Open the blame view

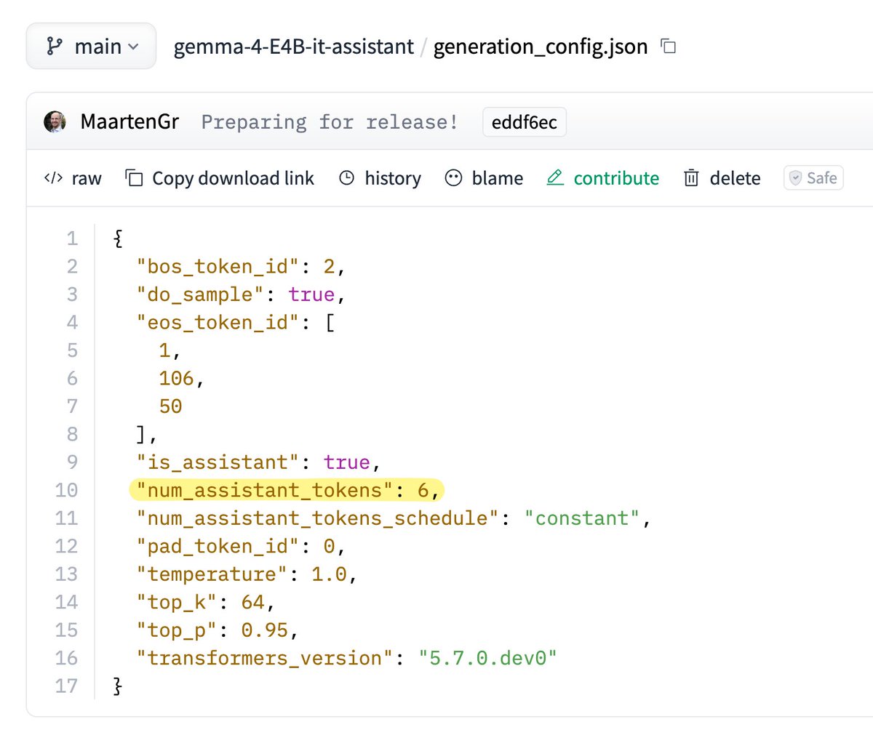click(x=484, y=178)
